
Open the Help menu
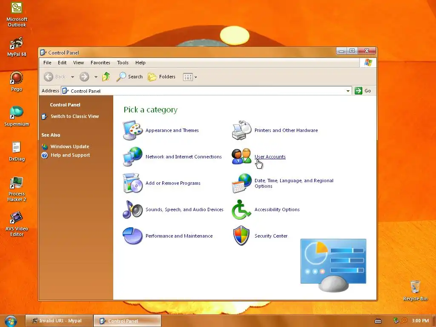pyautogui.click(x=140, y=63)
